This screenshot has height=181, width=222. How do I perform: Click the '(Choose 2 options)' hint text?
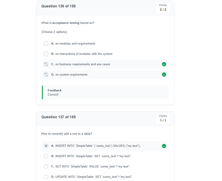(x=54, y=32)
